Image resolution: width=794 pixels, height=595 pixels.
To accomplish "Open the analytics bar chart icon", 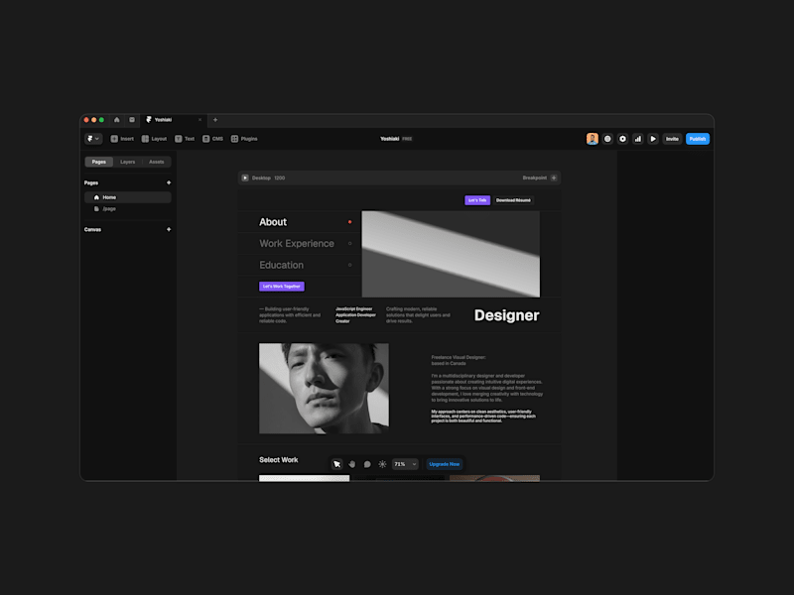I will [638, 139].
